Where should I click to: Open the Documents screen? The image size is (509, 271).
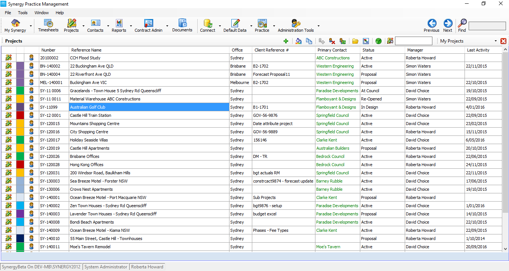coord(182,25)
